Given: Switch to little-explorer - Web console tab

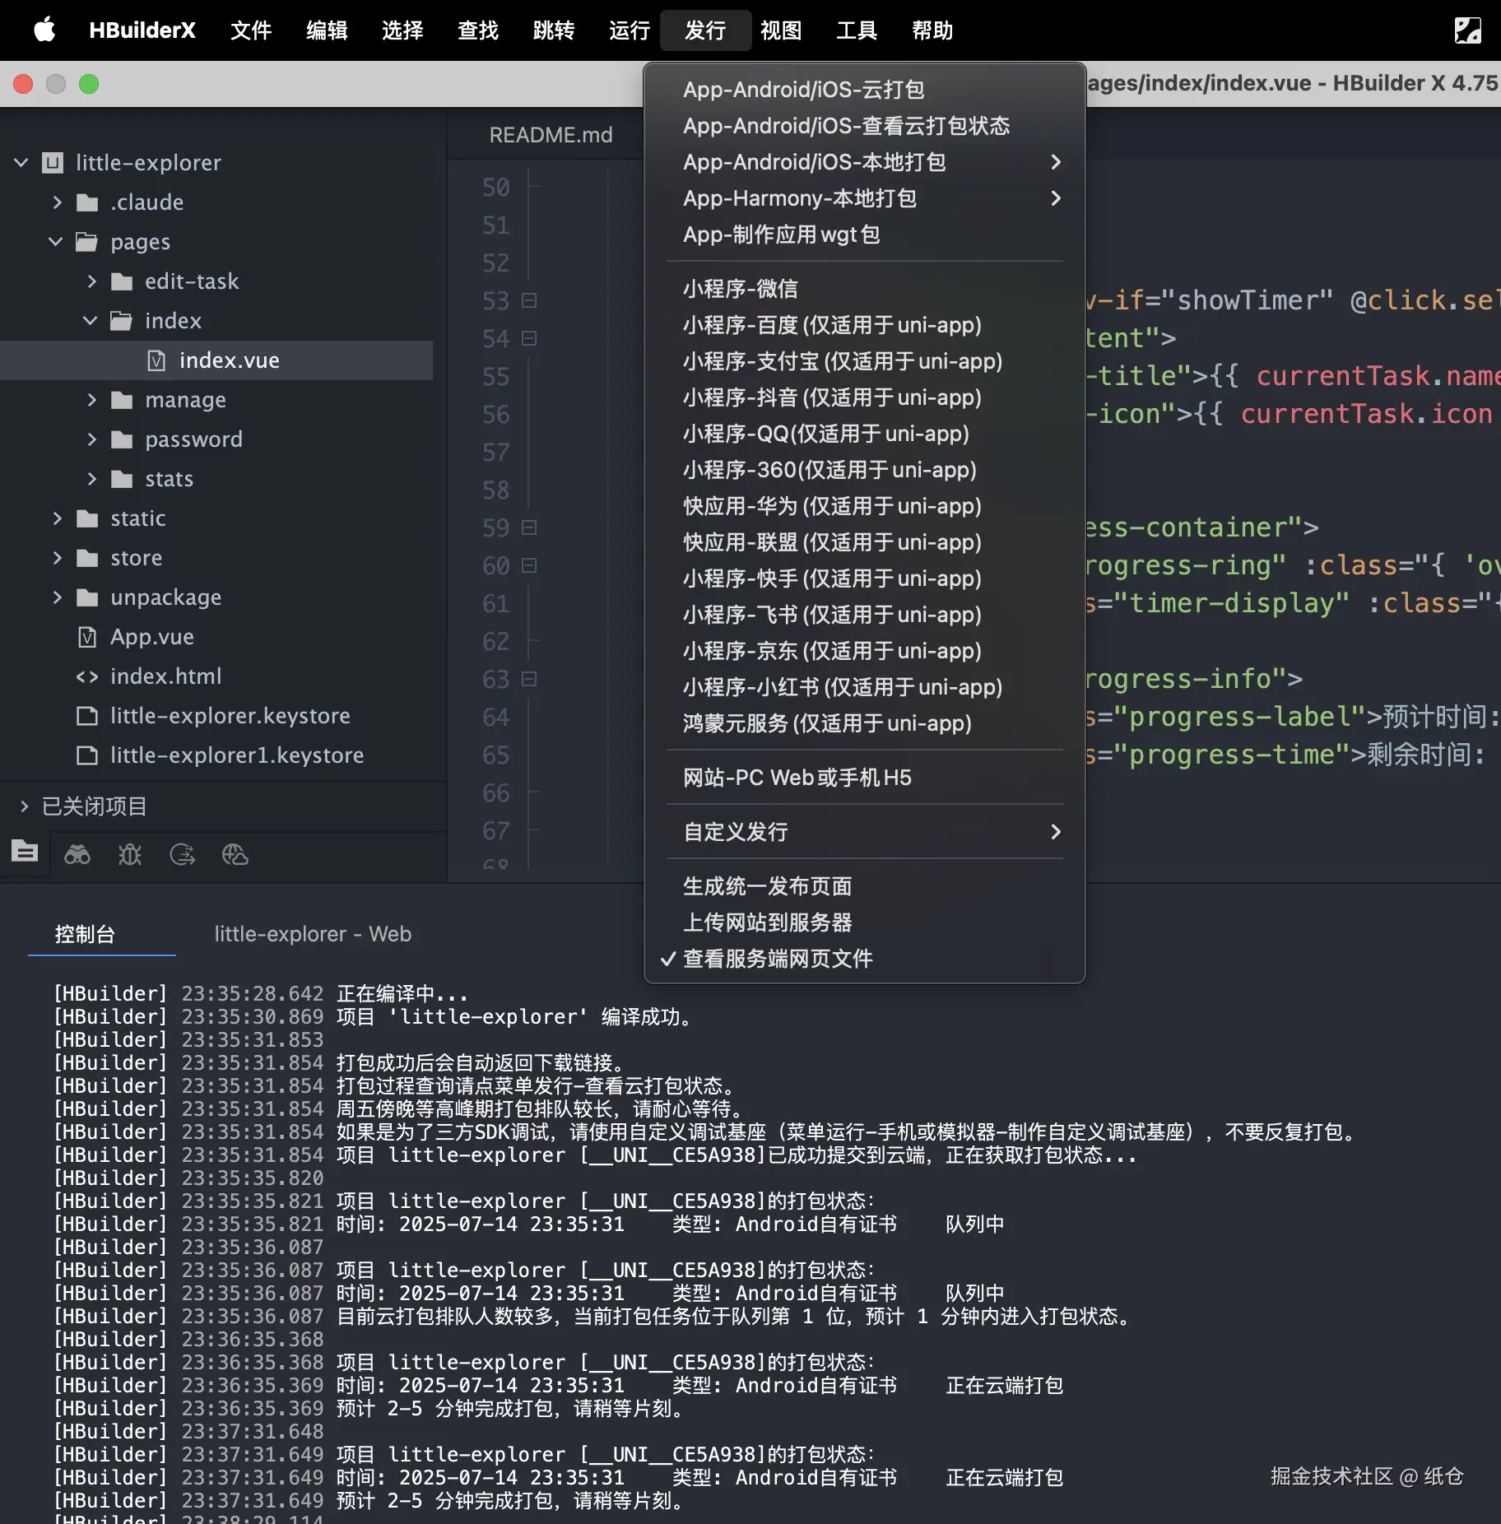Looking at the screenshot, I should (313, 934).
